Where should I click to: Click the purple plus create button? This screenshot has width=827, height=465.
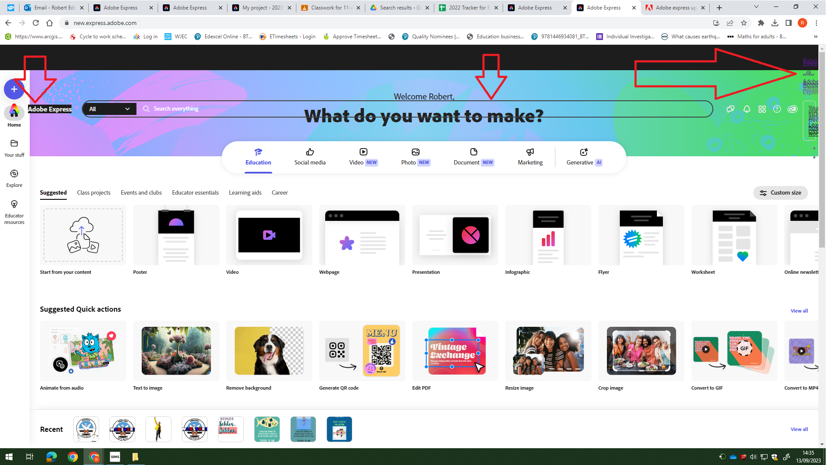point(14,89)
